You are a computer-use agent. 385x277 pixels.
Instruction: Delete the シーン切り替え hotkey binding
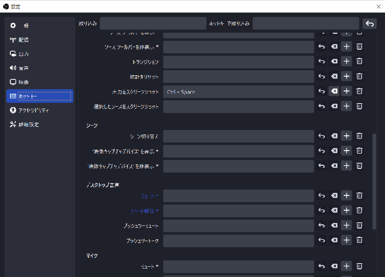[359, 136]
